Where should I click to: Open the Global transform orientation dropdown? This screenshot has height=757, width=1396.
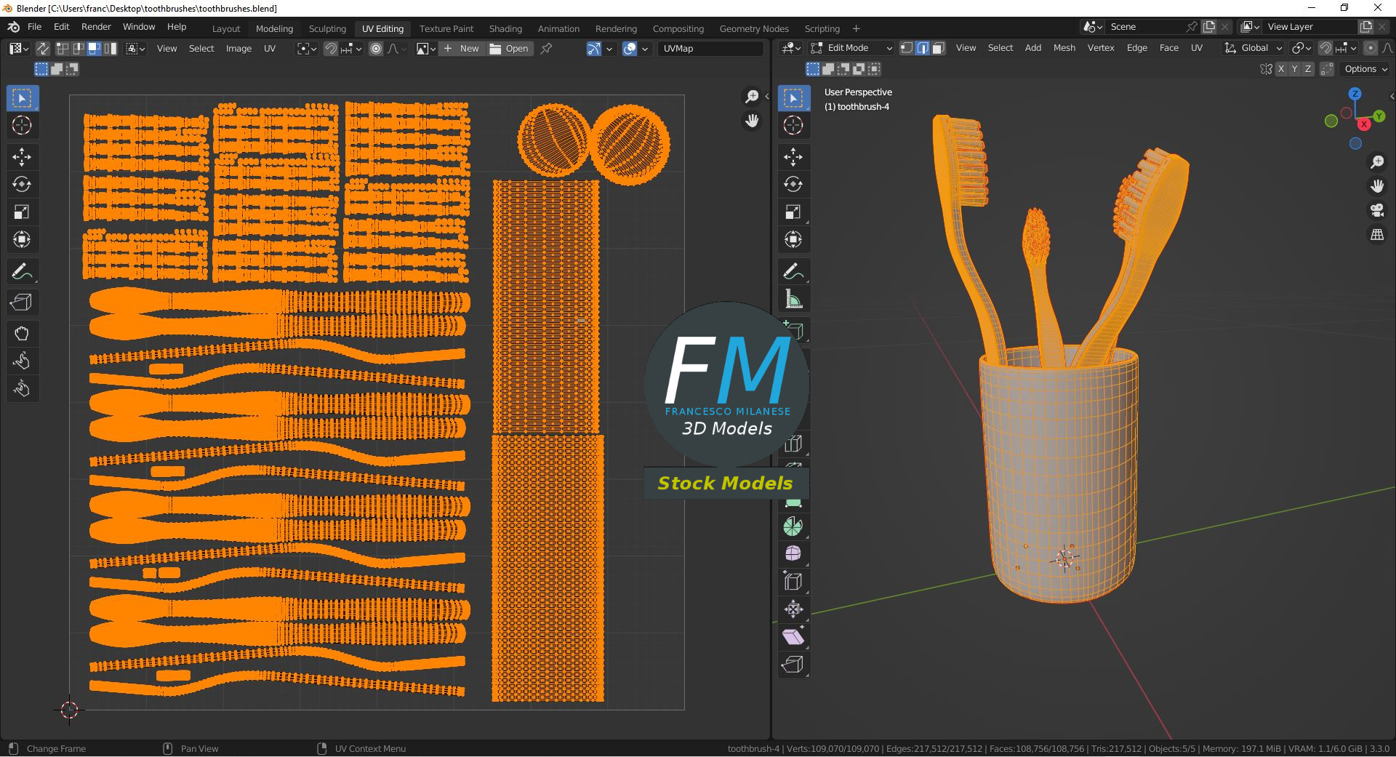click(x=1253, y=48)
